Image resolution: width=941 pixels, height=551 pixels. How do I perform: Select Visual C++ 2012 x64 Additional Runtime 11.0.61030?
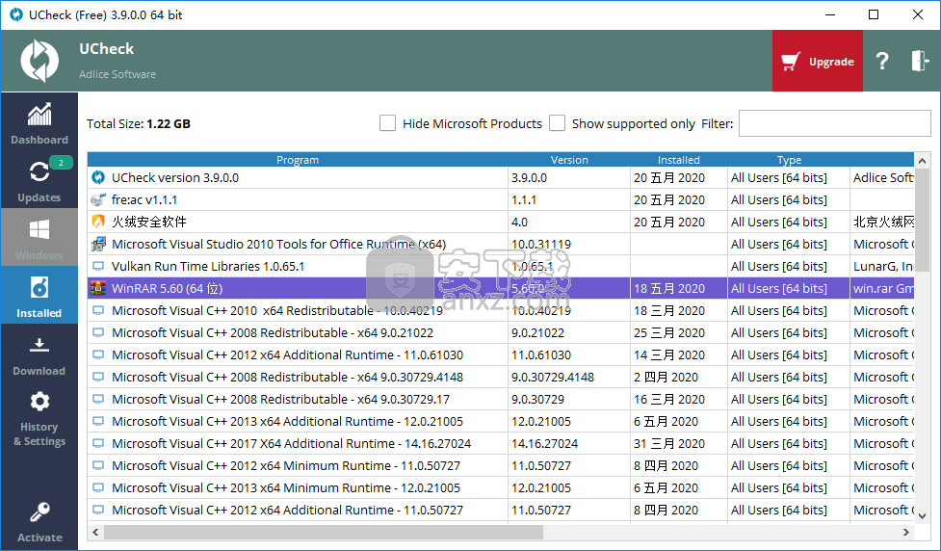click(501, 354)
